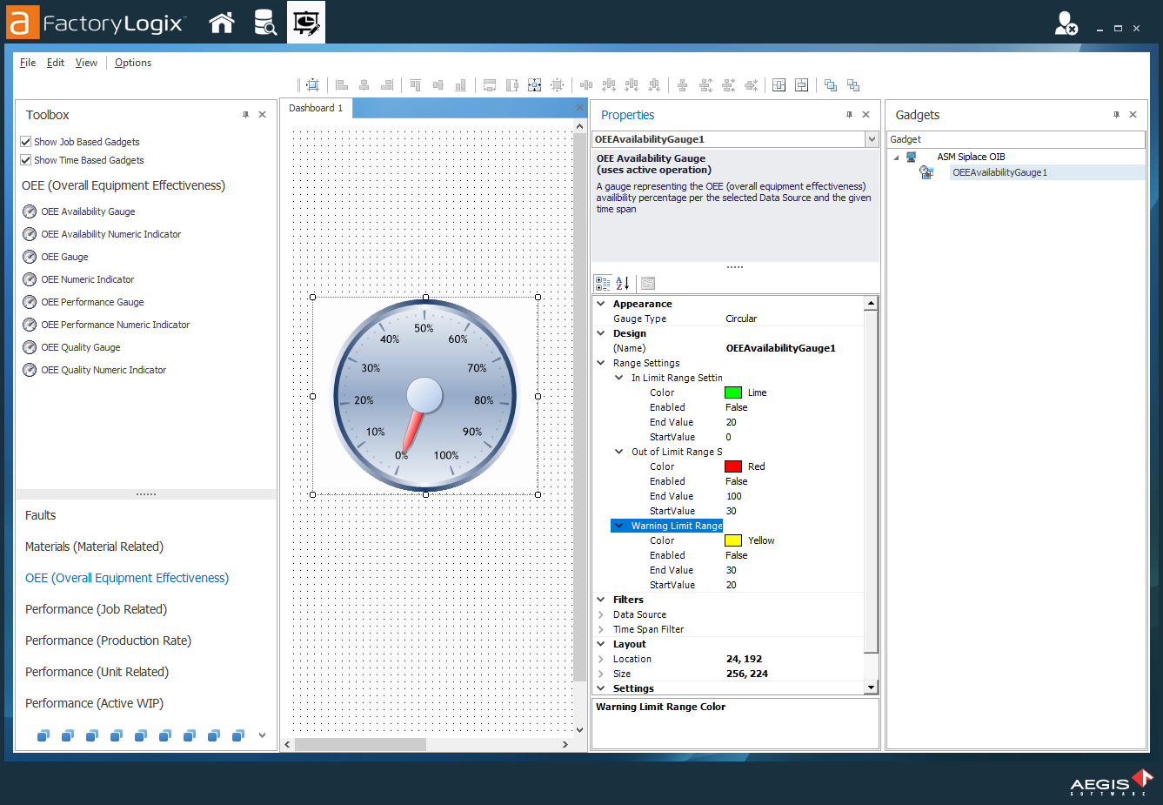Sort properties alphabetically with the A-Z button
The width and height of the screenshot is (1163, 805).
pyautogui.click(x=623, y=283)
